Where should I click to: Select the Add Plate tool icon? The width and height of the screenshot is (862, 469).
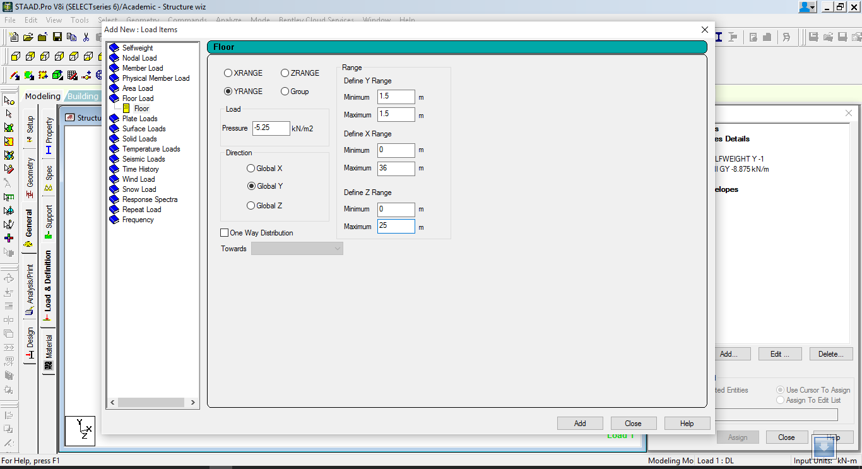coord(28,76)
